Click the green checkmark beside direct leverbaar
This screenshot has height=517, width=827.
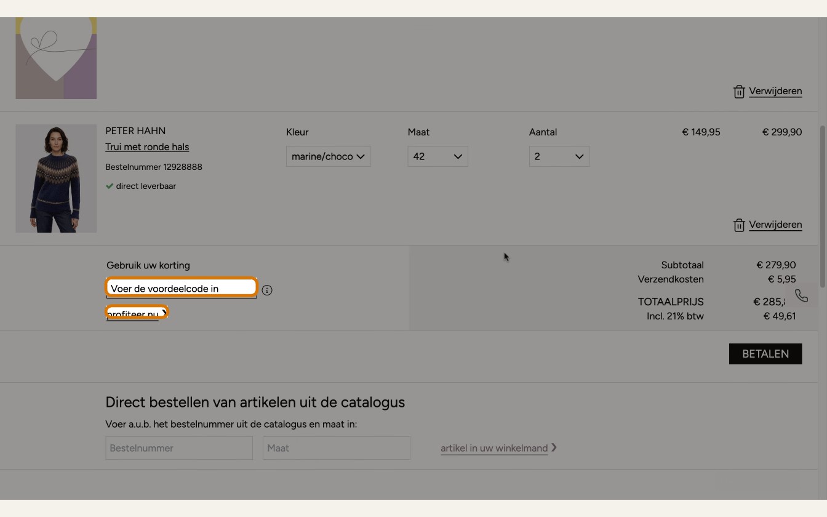(x=110, y=186)
